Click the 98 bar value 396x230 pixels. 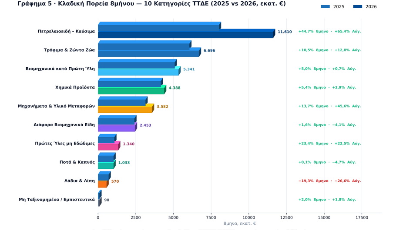[x=107, y=200]
